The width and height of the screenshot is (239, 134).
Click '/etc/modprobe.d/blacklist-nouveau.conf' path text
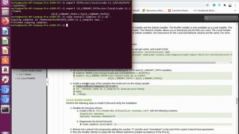point(122,111)
